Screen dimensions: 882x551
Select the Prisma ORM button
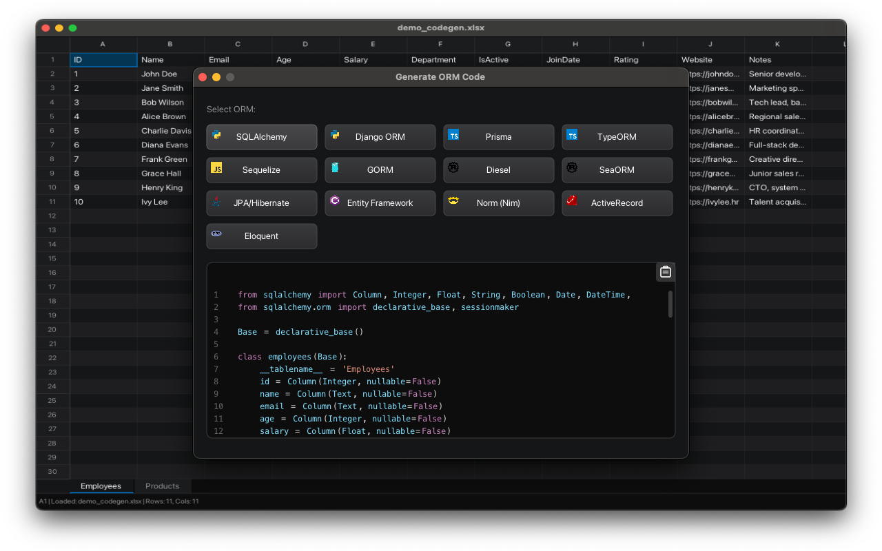coord(499,137)
